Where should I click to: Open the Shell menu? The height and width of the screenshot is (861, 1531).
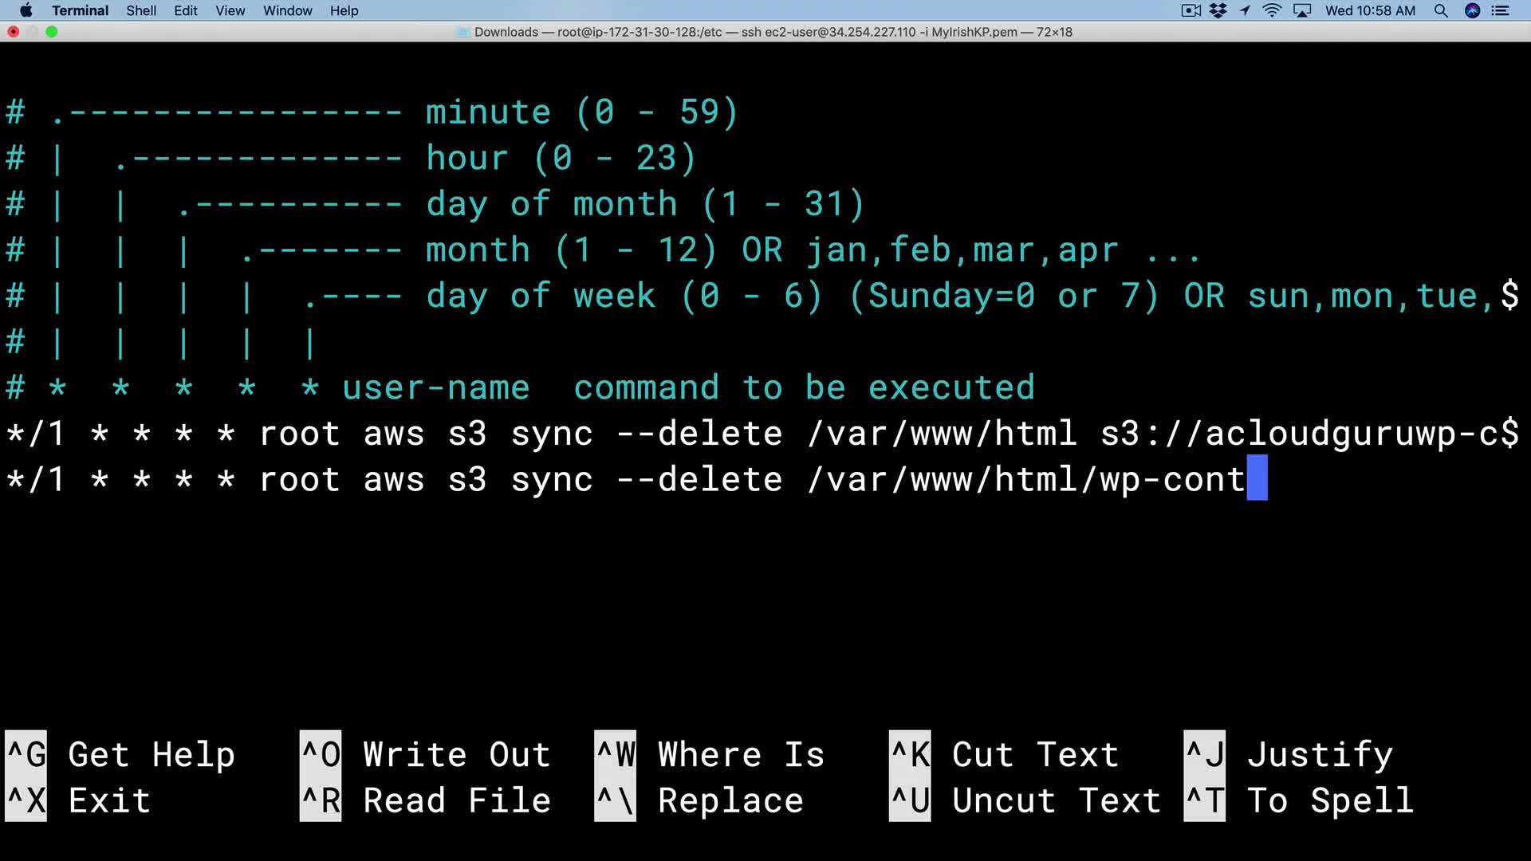(141, 10)
